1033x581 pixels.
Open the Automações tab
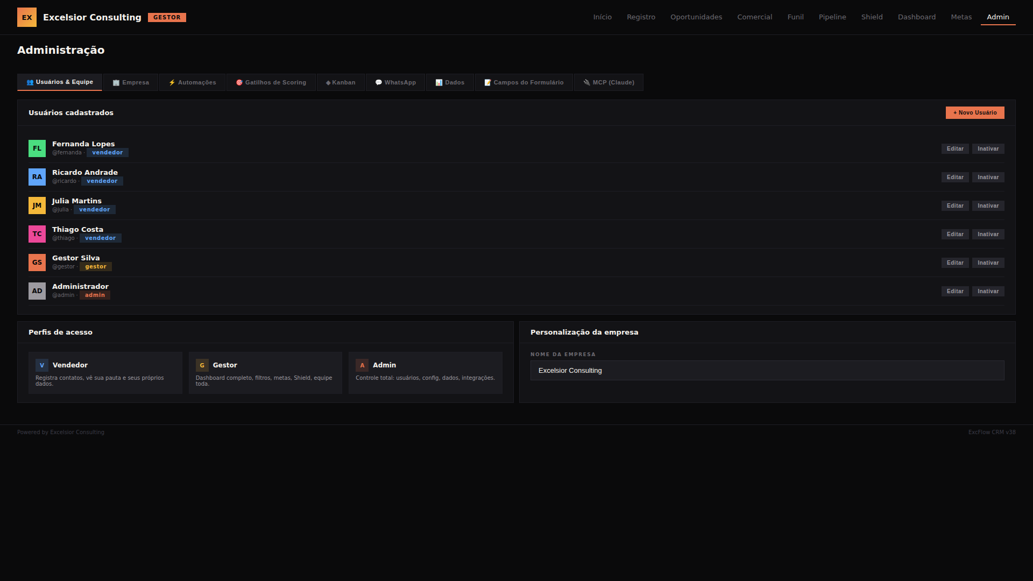(193, 82)
